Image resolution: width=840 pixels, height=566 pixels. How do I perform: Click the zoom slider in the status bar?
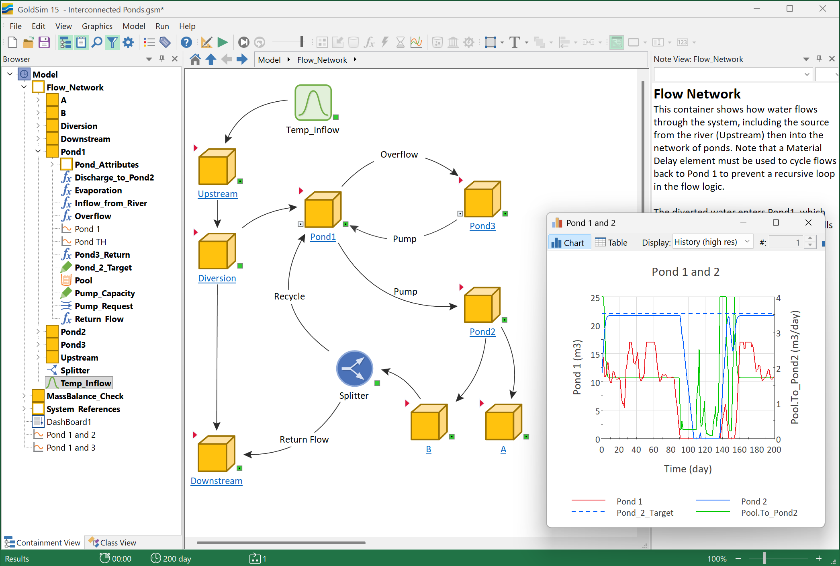764,558
